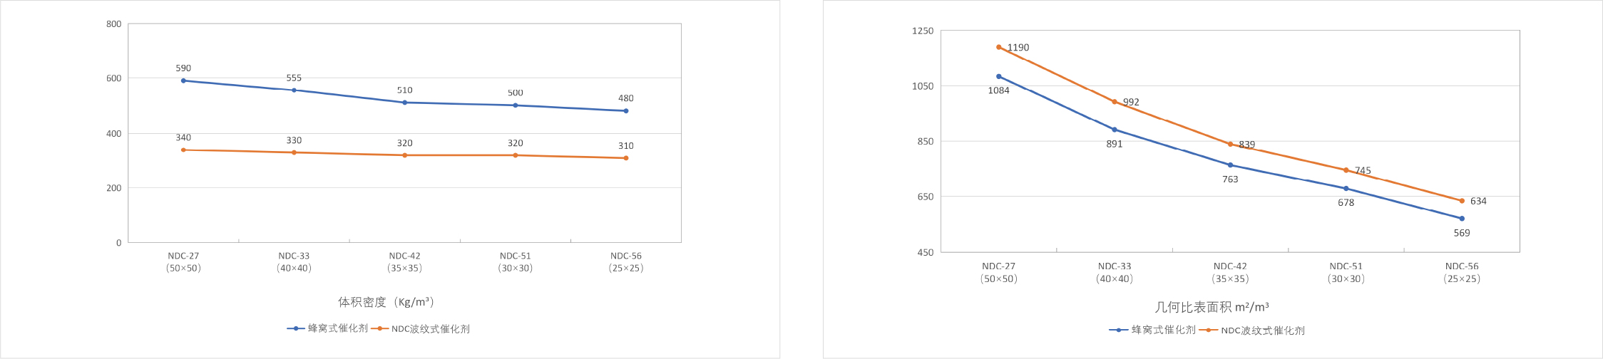Select the 555 blue data point marker
This screenshot has height=359, width=1603.
(294, 90)
